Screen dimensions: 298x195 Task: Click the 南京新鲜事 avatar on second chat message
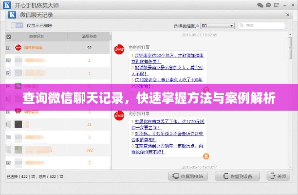119,115
